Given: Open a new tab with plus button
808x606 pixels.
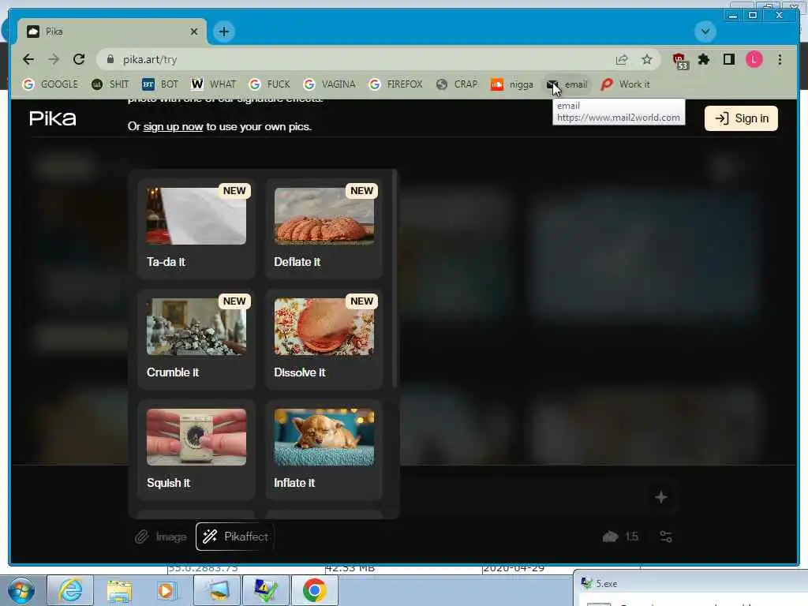Looking at the screenshot, I should click(x=223, y=32).
